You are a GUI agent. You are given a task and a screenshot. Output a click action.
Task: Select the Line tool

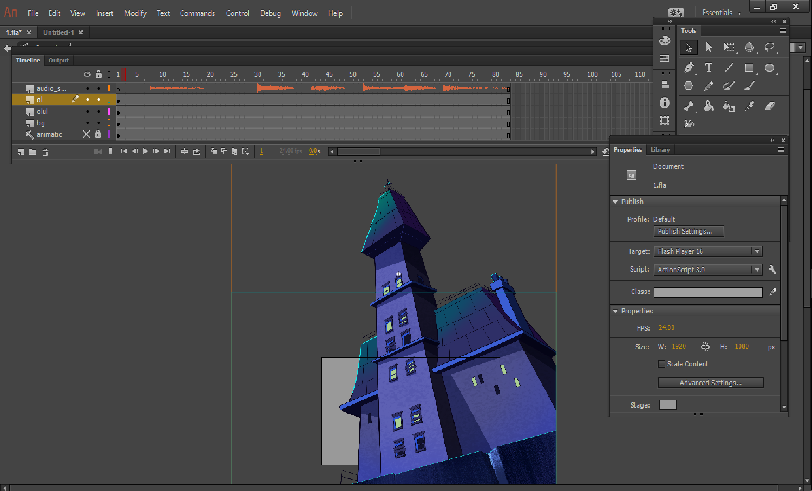729,68
